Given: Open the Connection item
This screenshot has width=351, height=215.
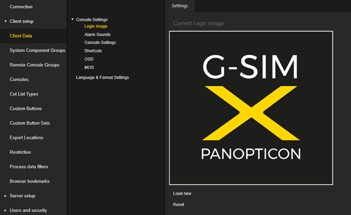Looking at the screenshot, I should (21, 7).
